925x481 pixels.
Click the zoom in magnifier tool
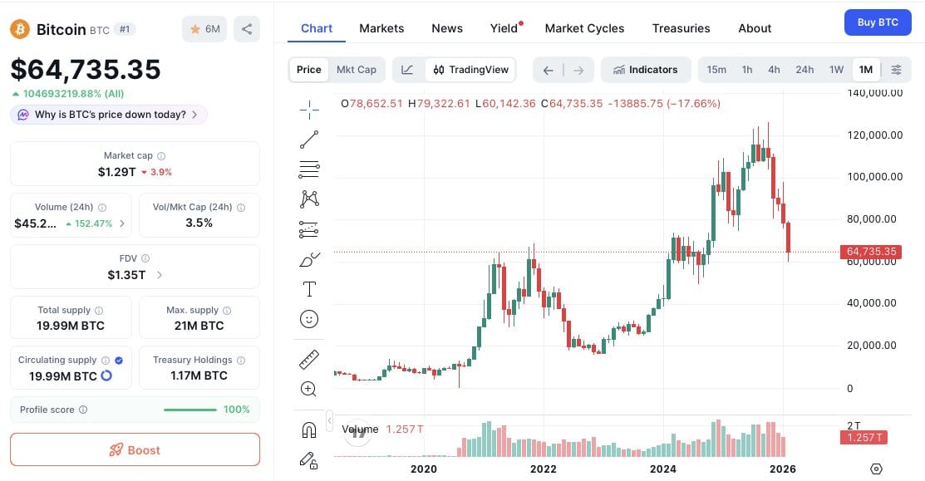click(309, 389)
